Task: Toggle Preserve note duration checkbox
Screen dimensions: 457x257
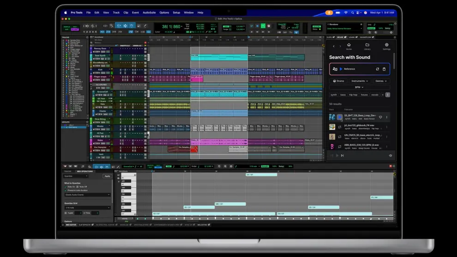Action: (x=66, y=190)
